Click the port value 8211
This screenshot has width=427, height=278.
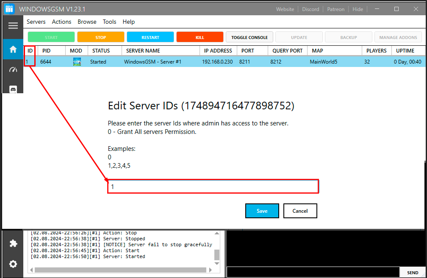244,62
